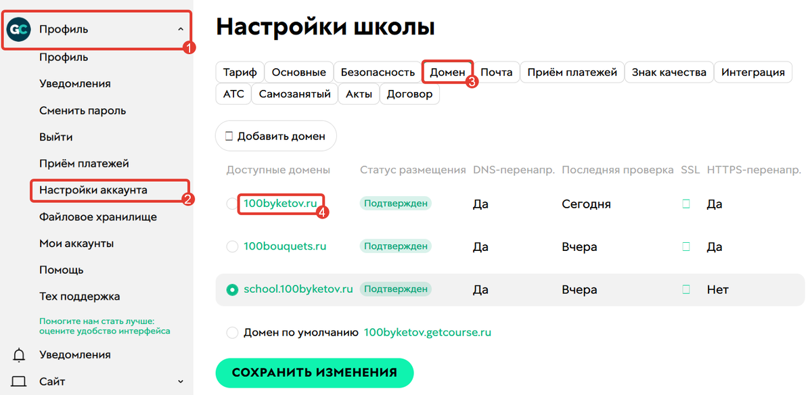
Task: Click the СОХРАНИТЬ ИЗМЕНЕНИЯ button
Action: [x=314, y=373]
